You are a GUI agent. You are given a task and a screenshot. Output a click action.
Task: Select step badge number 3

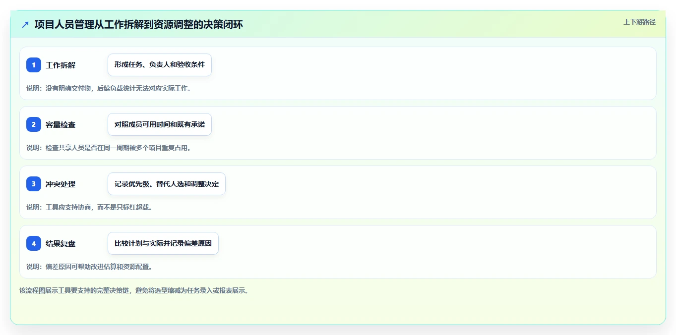point(34,184)
